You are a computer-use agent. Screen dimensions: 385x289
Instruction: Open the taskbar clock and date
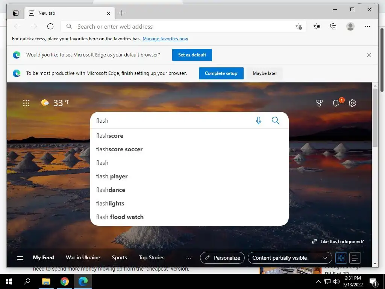point(353,281)
